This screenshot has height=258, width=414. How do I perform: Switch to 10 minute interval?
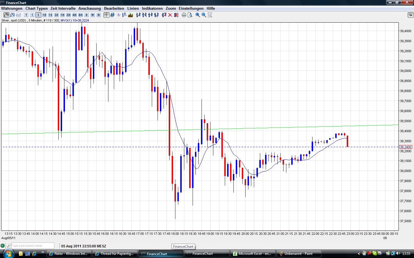pos(44,15)
